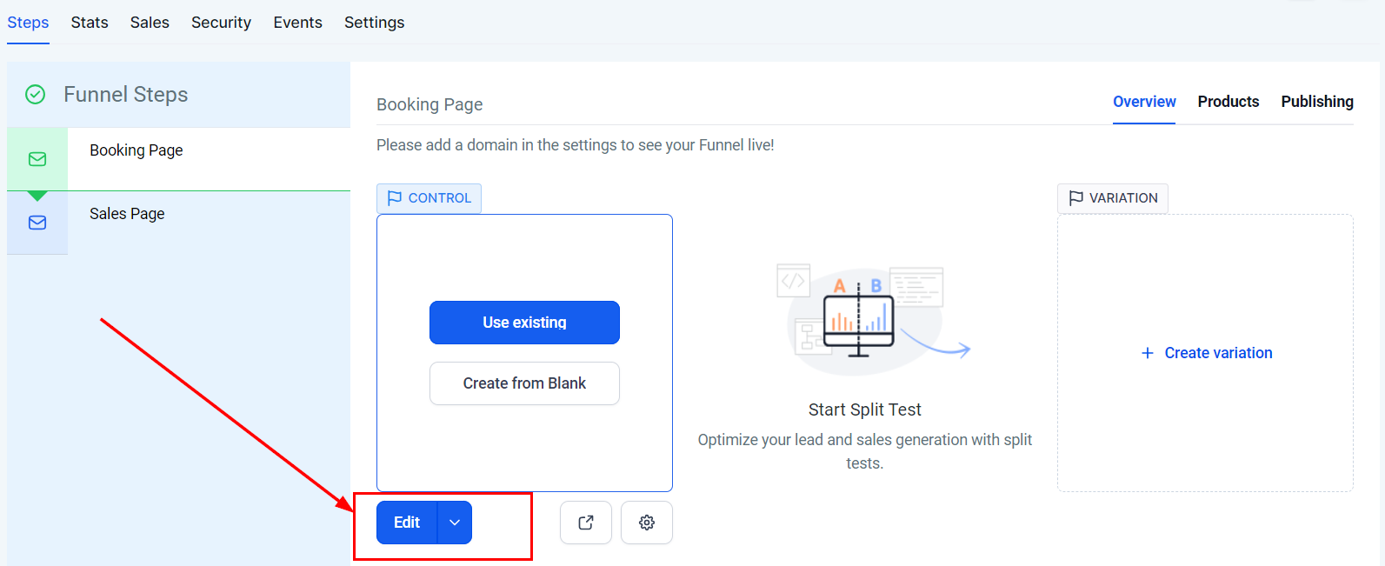Screen dimensions: 1385x566
Task: Open page preview in new tab icon
Action: pyautogui.click(x=586, y=523)
